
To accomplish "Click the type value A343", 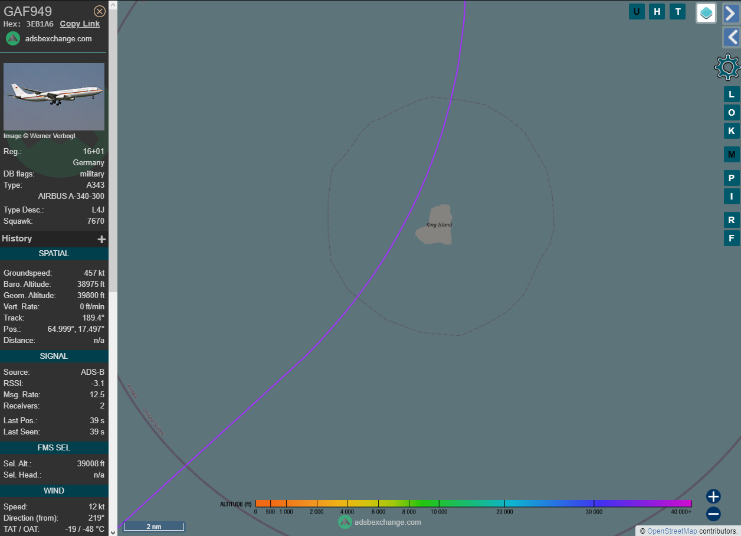I will 96,185.
